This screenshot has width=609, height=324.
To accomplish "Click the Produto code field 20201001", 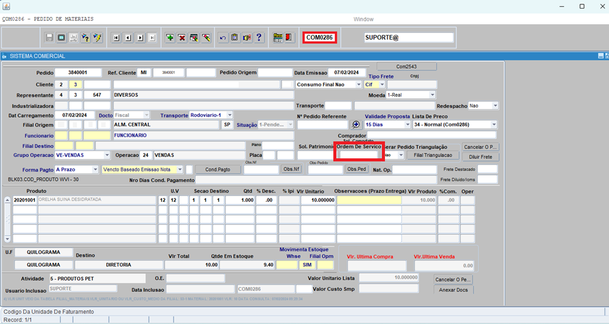I will tap(24, 200).
